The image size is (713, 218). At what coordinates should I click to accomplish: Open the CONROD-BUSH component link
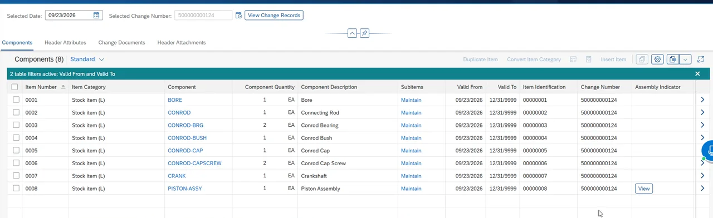[187, 138]
